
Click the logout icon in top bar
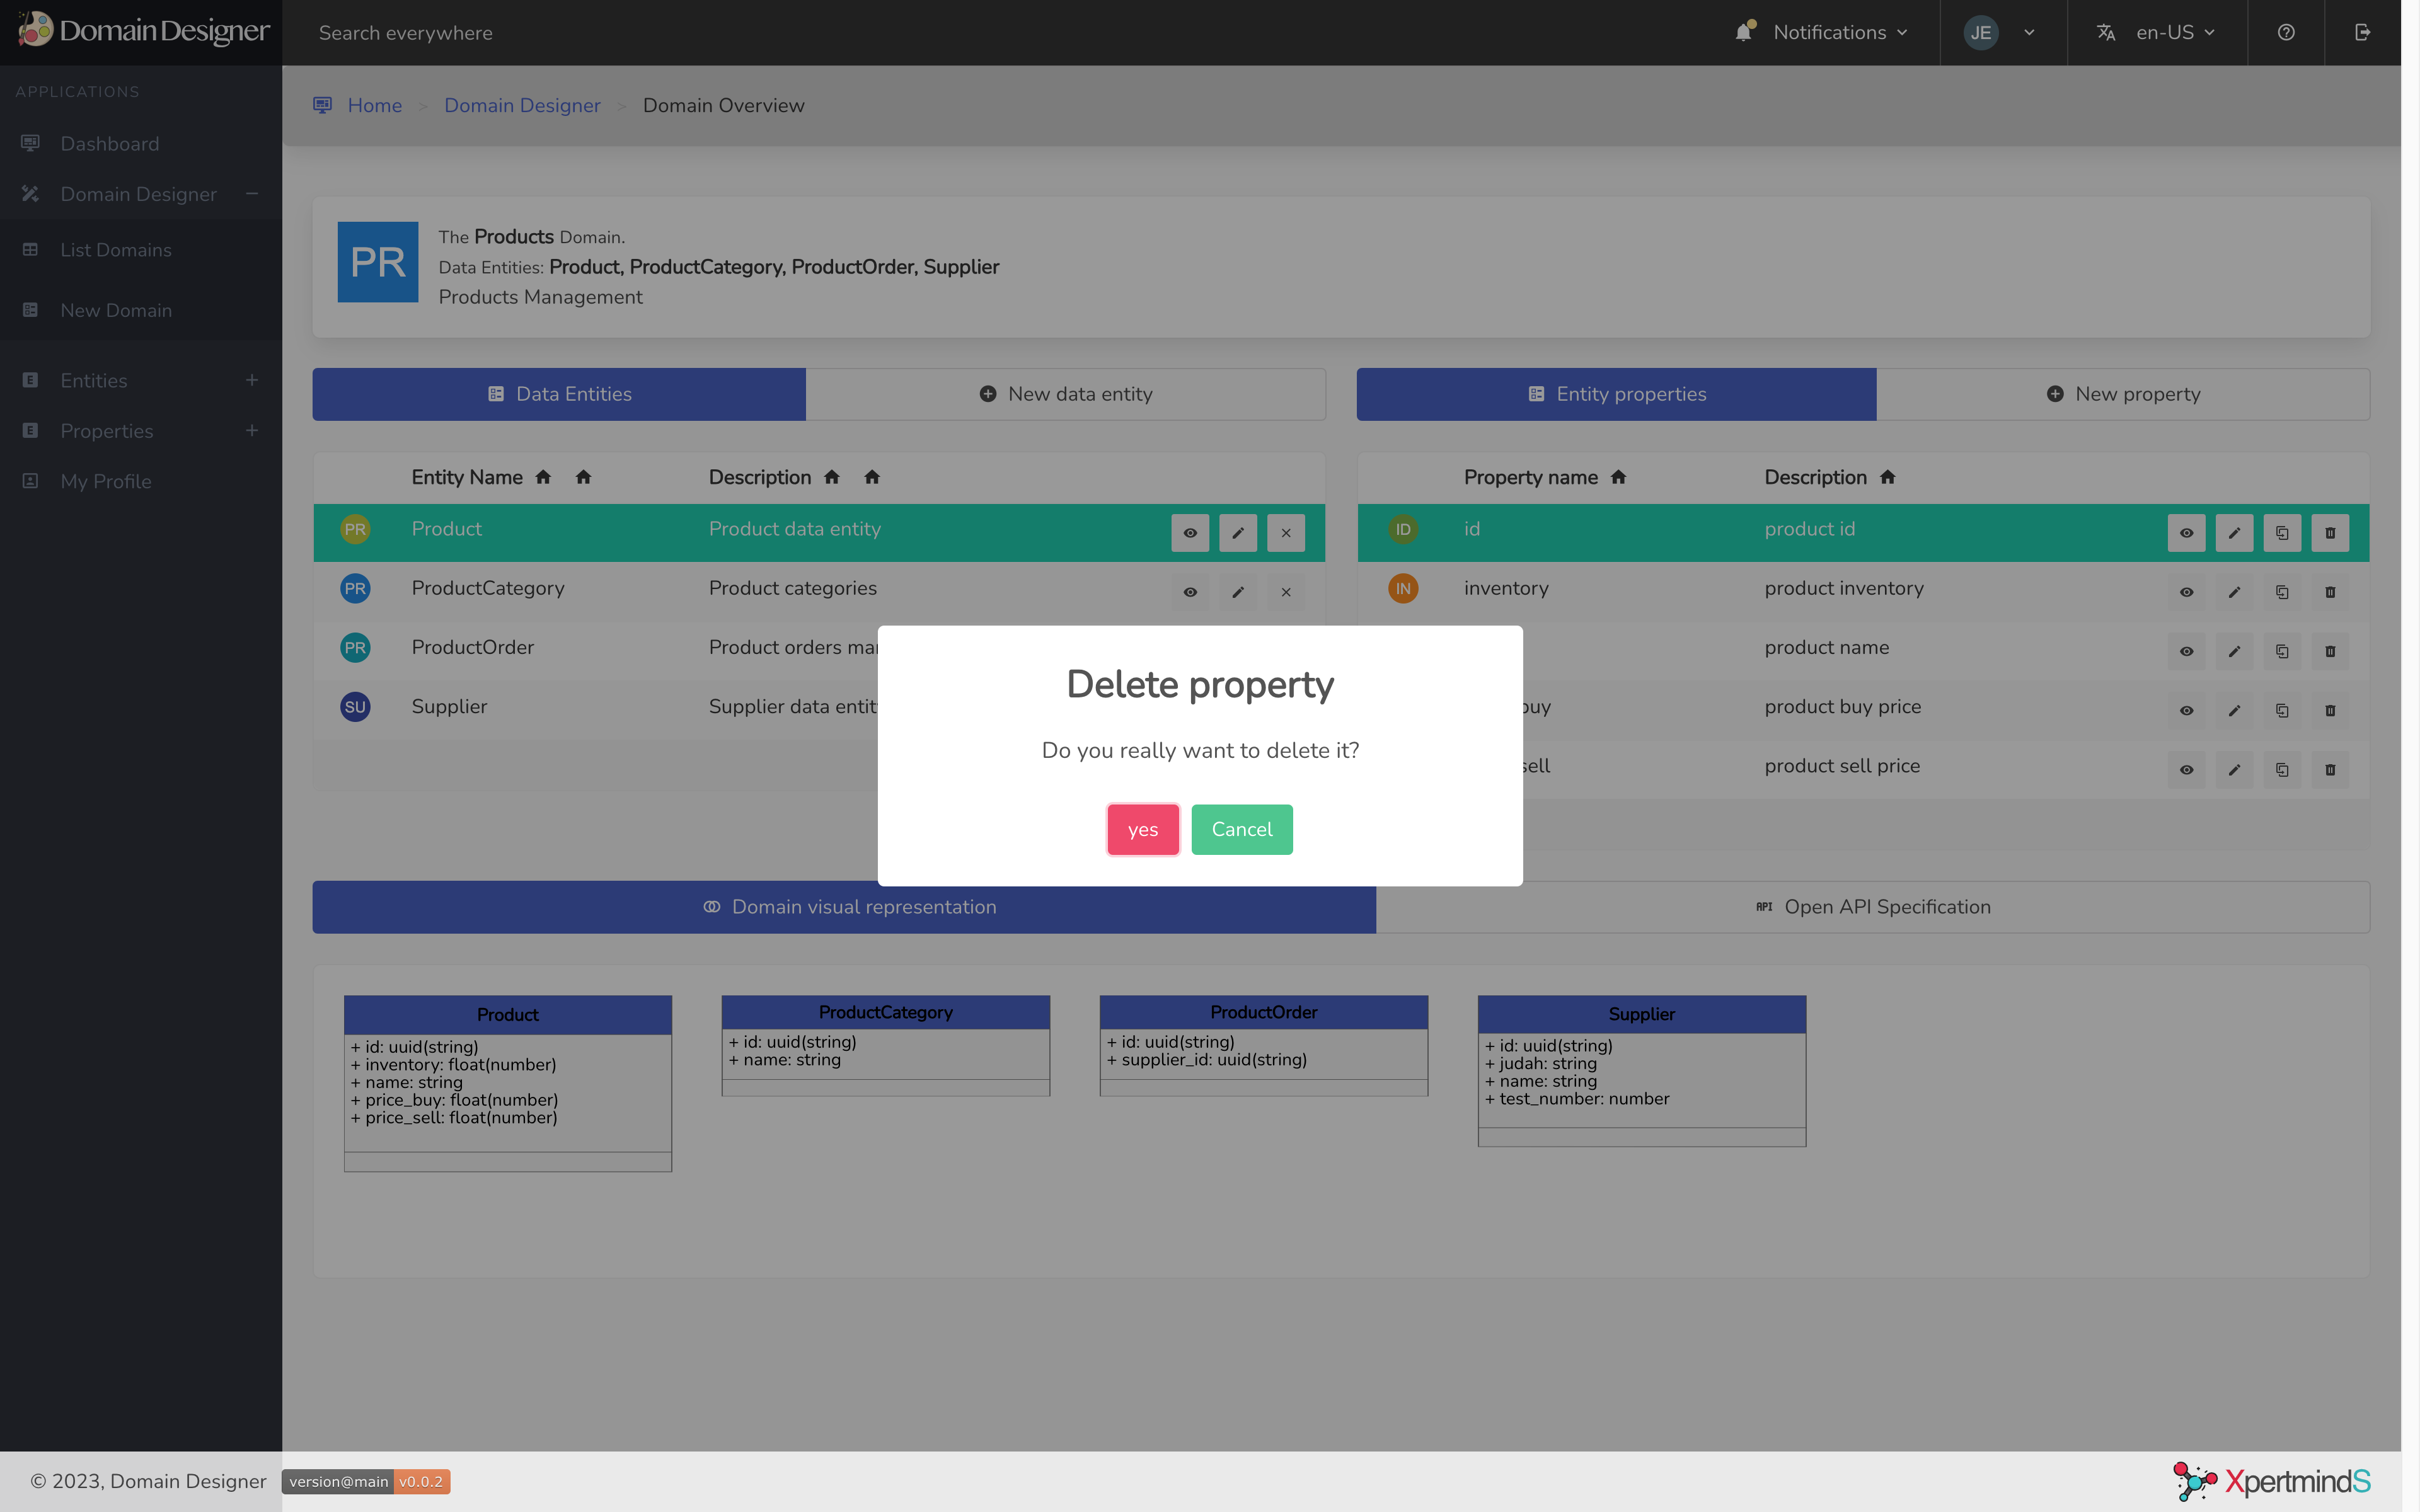pos(2362,33)
